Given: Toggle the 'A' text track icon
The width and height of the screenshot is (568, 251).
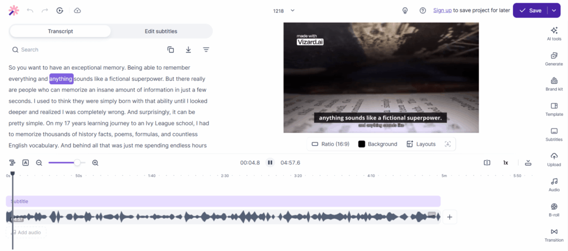Looking at the screenshot, I should pyautogui.click(x=26, y=163).
